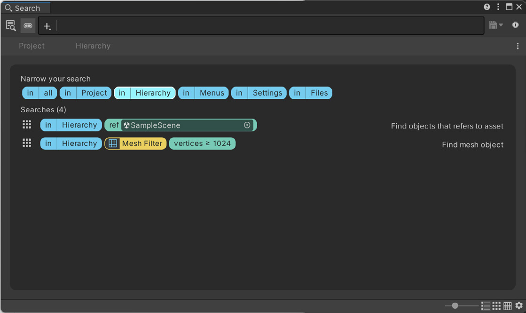
Task: Select the 'in Menus' search area chip
Action: [x=203, y=93]
